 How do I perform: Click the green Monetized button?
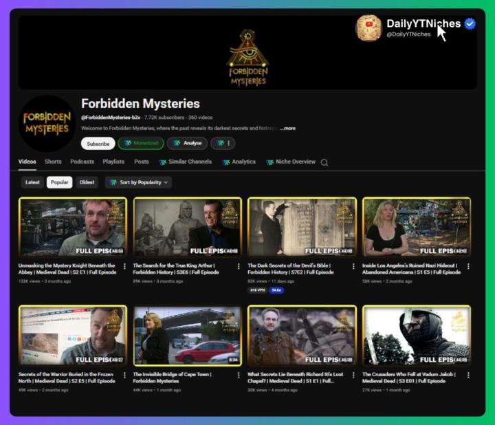[x=141, y=143]
